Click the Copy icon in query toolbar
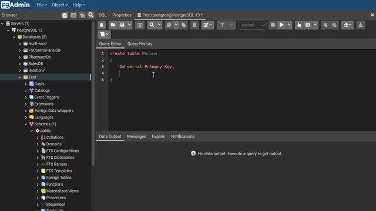This screenshot has height=211, width=376. pos(169,25)
